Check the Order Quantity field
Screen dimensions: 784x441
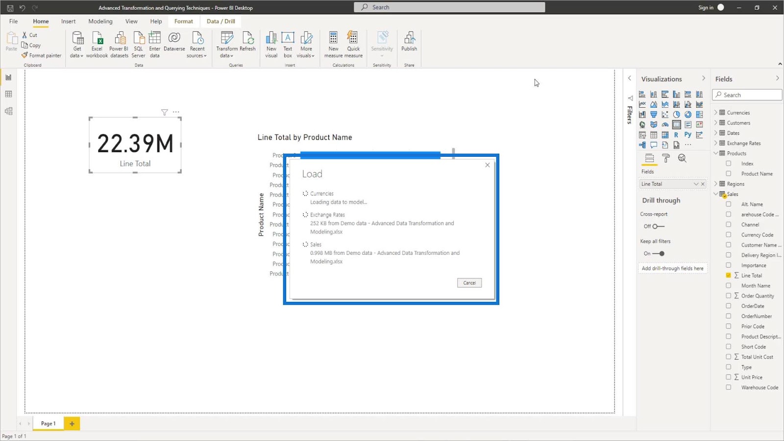tap(729, 296)
